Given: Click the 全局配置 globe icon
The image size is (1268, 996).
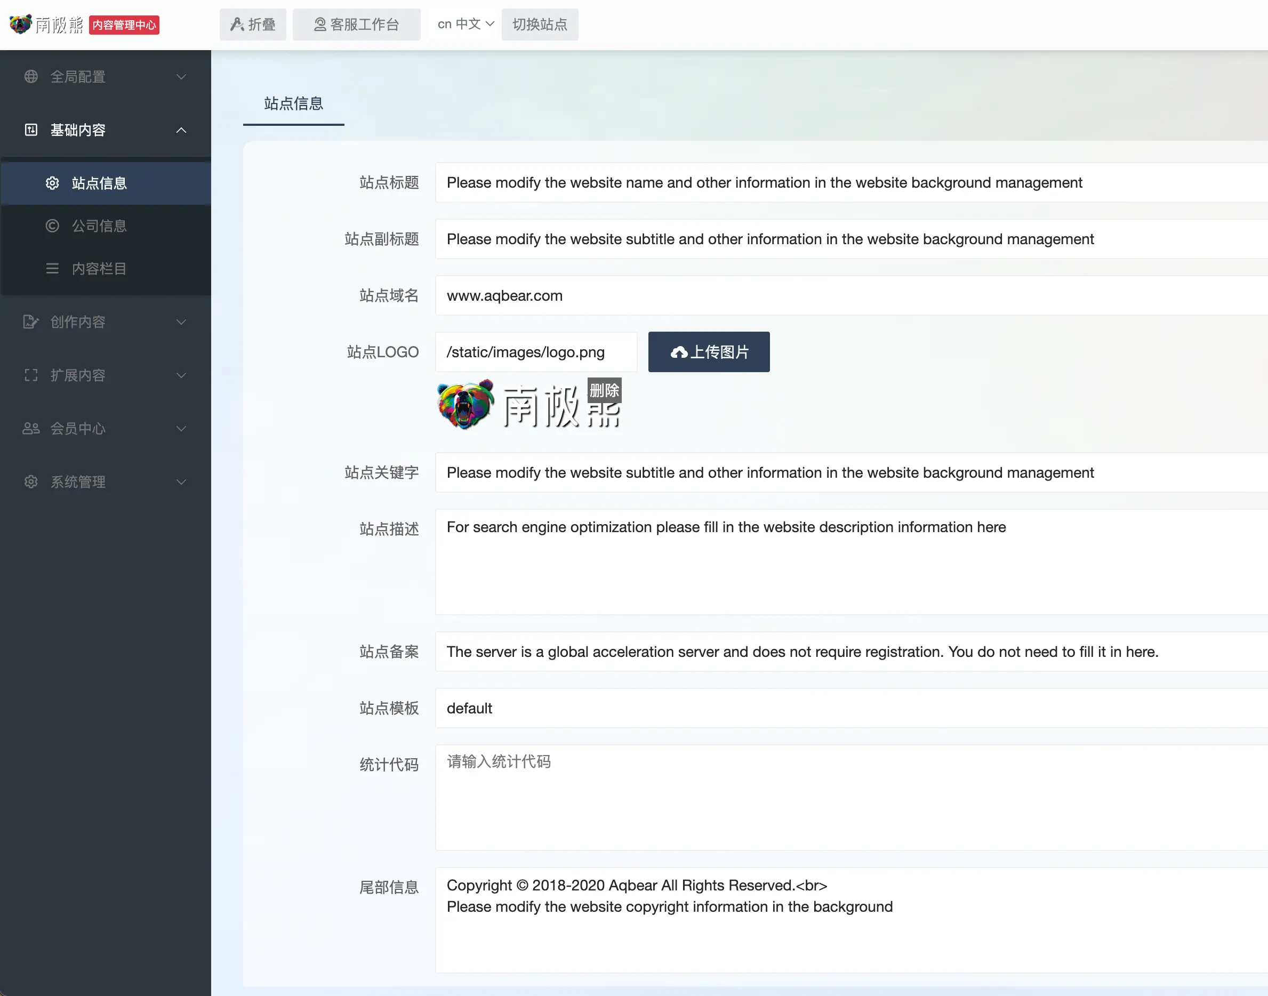Looking at the screenshot, I should (x=31, y=76).
